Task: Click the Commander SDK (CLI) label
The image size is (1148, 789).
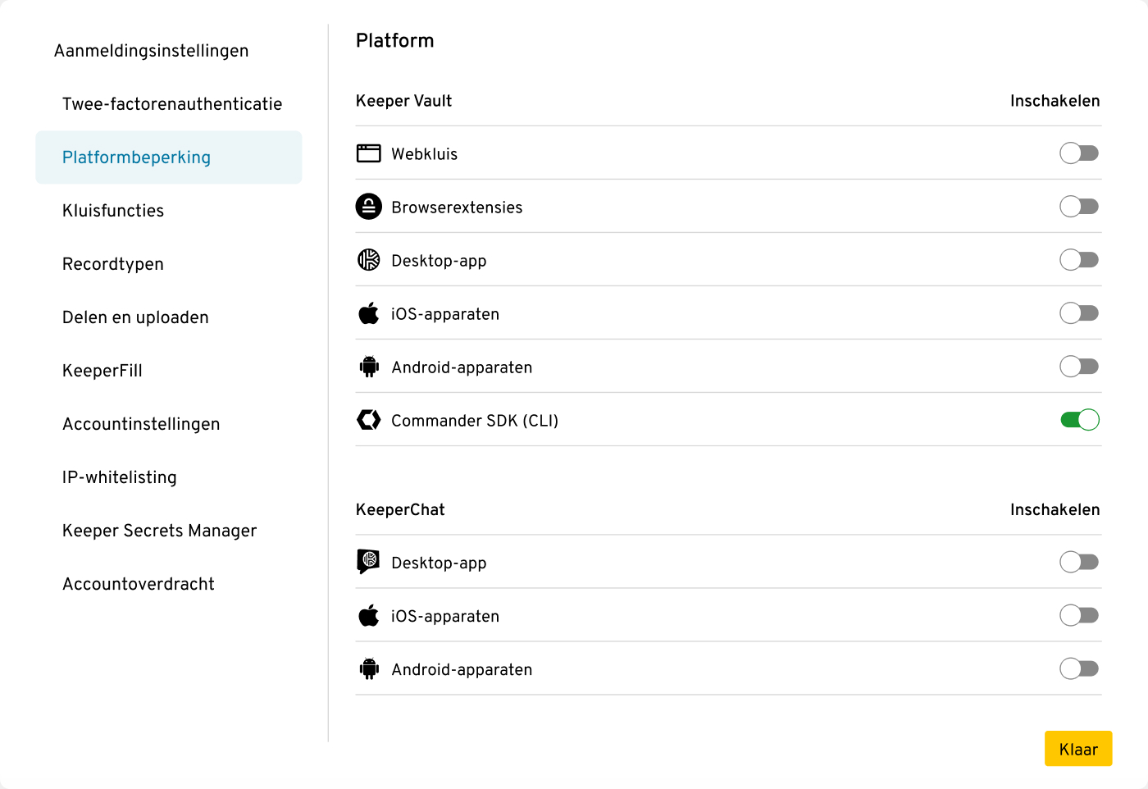Action: [x=475, y=421]
